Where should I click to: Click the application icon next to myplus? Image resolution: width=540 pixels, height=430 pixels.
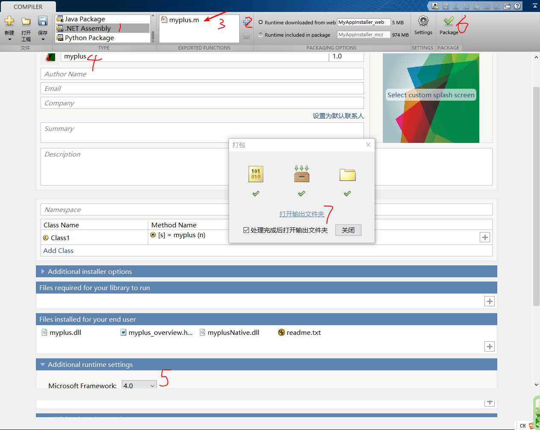tap(50, 57)
